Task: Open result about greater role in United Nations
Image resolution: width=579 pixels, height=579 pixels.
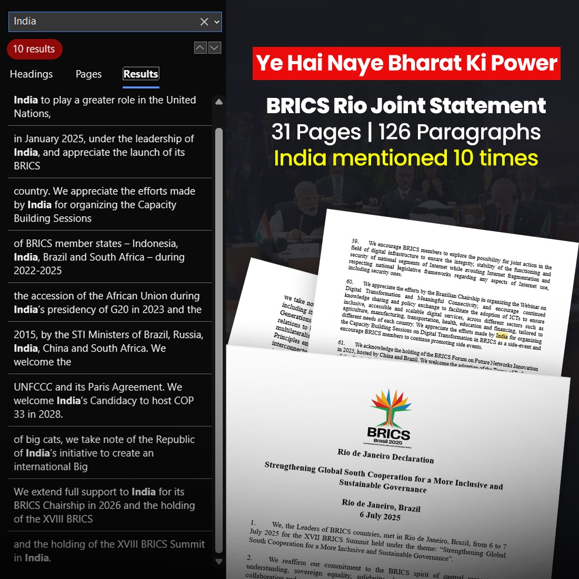Action: click(x=110, y=107)
